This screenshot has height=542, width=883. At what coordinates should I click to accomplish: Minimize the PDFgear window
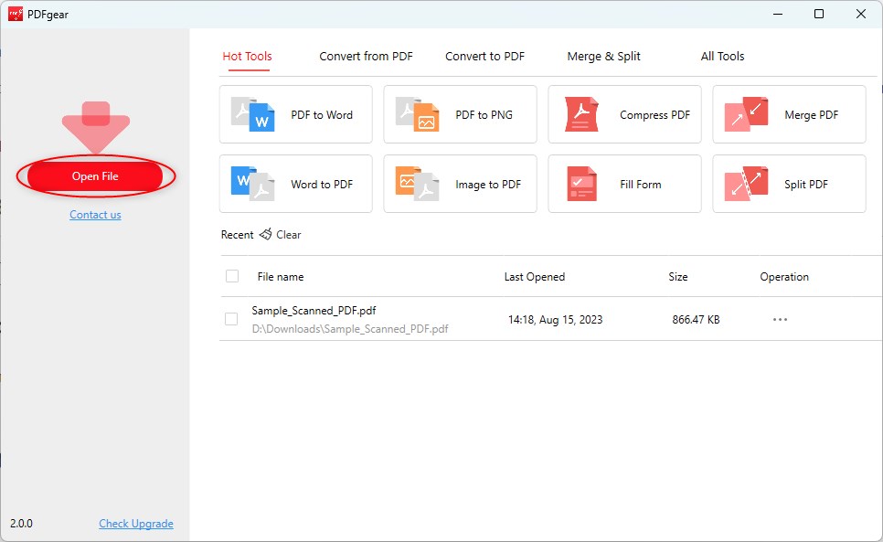click(778, 14)
